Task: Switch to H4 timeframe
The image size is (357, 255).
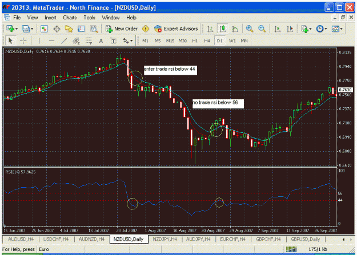Action: pos(207,41)
